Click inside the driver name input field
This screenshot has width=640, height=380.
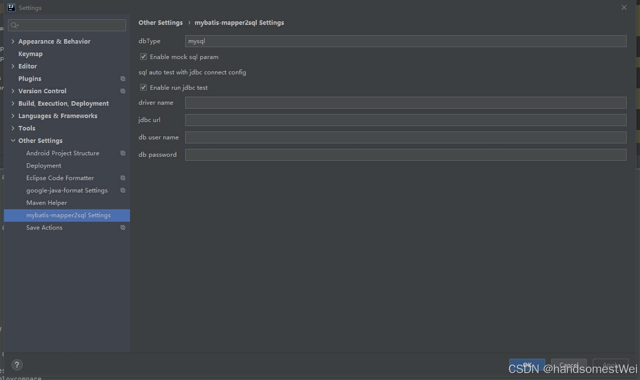(x=348, y=102)
